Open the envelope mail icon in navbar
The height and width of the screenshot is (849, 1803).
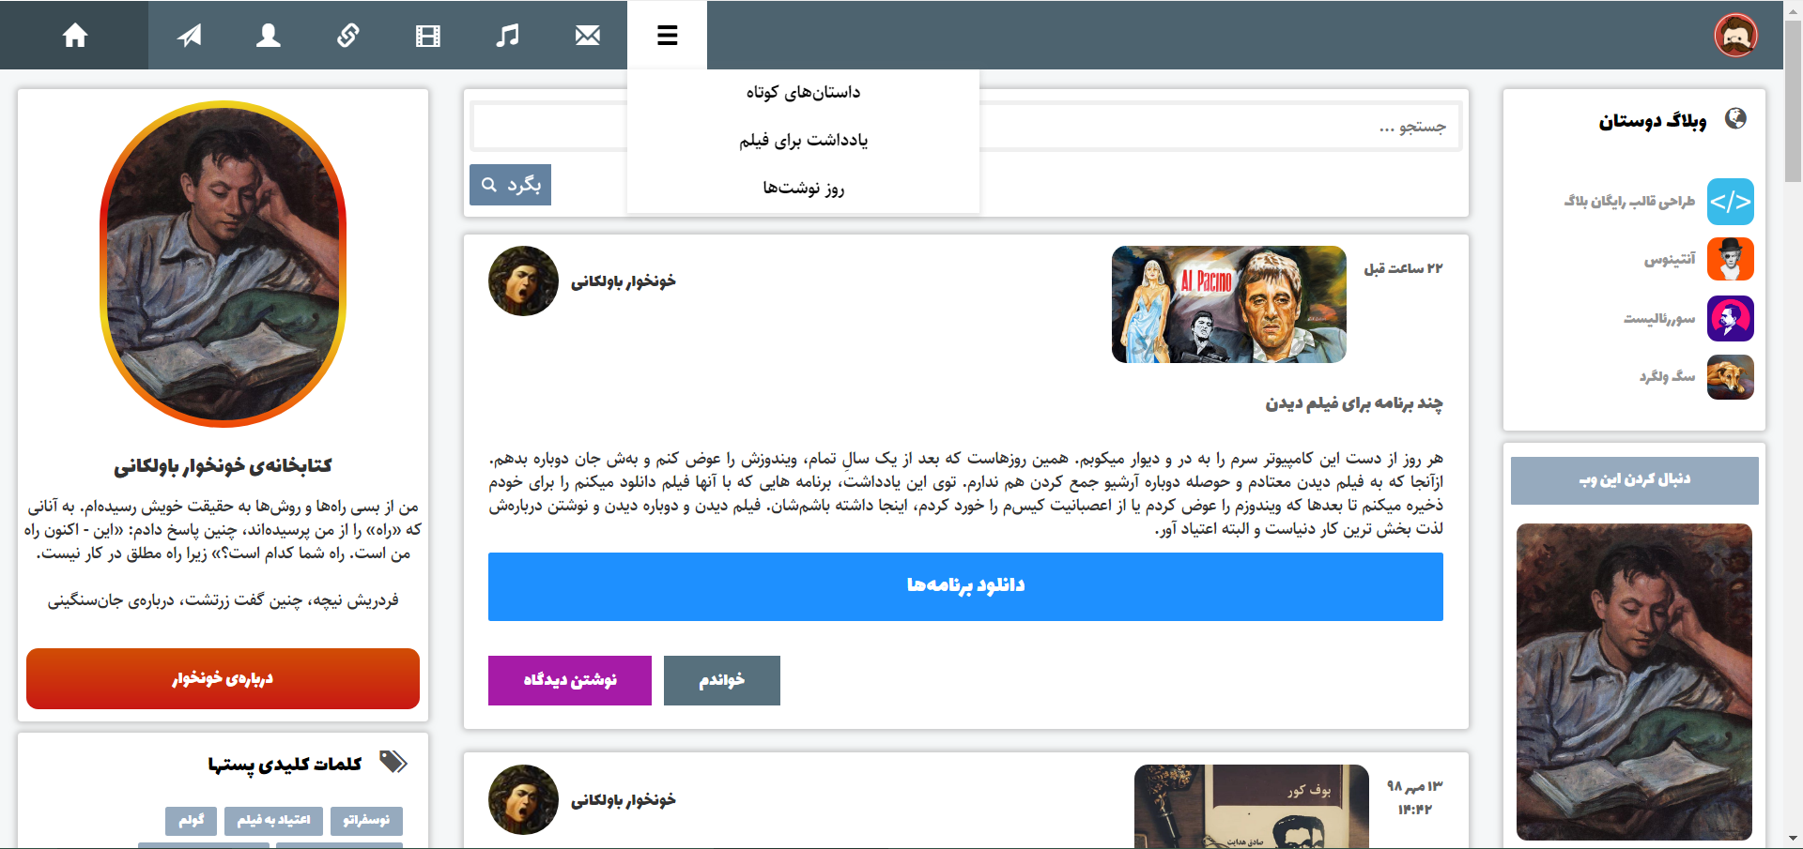tap(588, 36)
